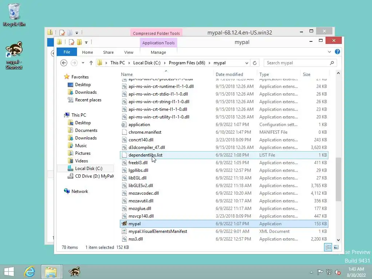Click the Mypal raccoon taskbar icon
This screenshot has width=372, height=279.
[x=74, y=272]
